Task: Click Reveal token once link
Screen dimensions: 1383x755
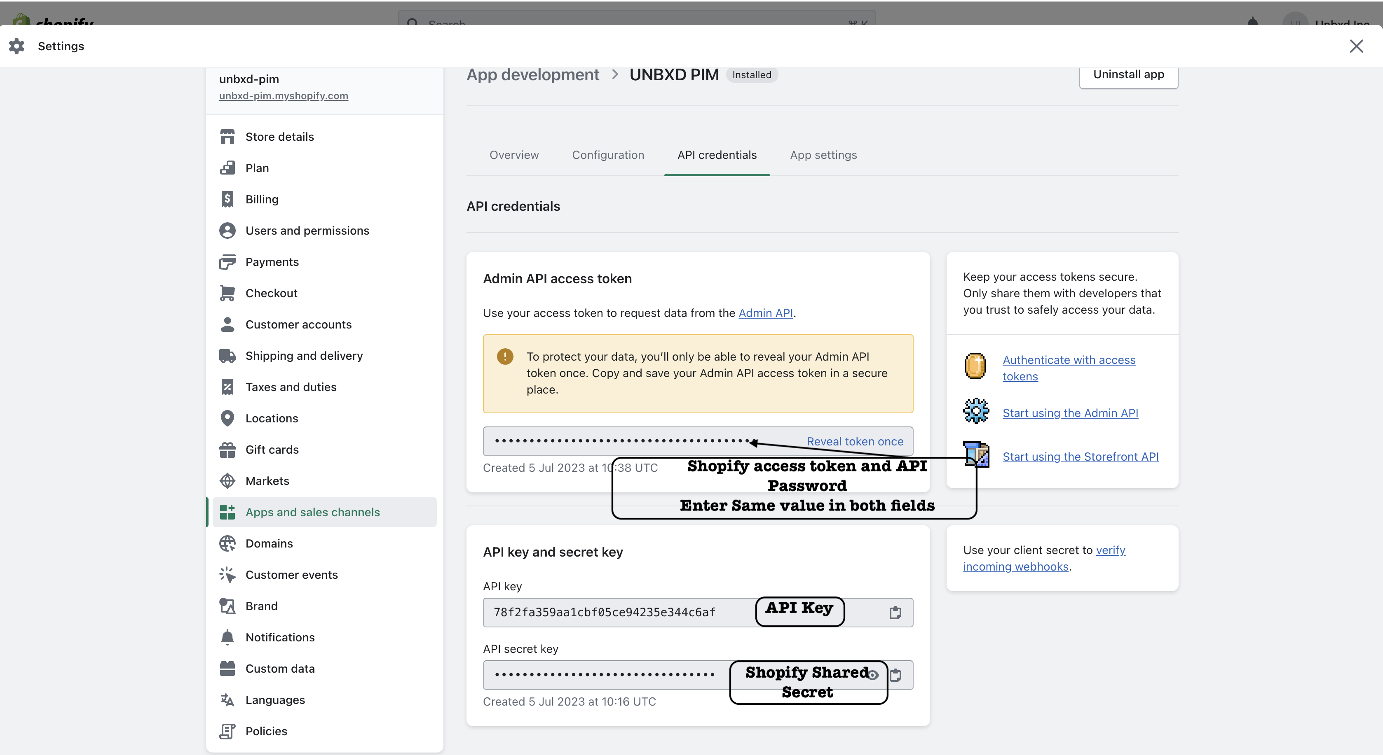Action: 855,441
